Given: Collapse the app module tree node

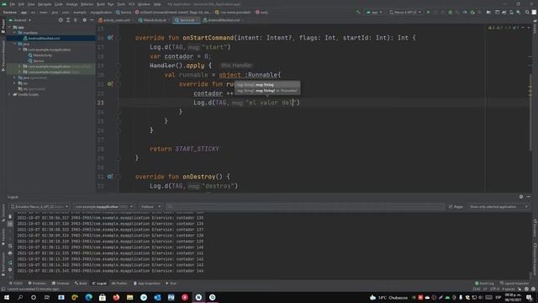Looking at the screenshot, I should [x=10, y=27].
